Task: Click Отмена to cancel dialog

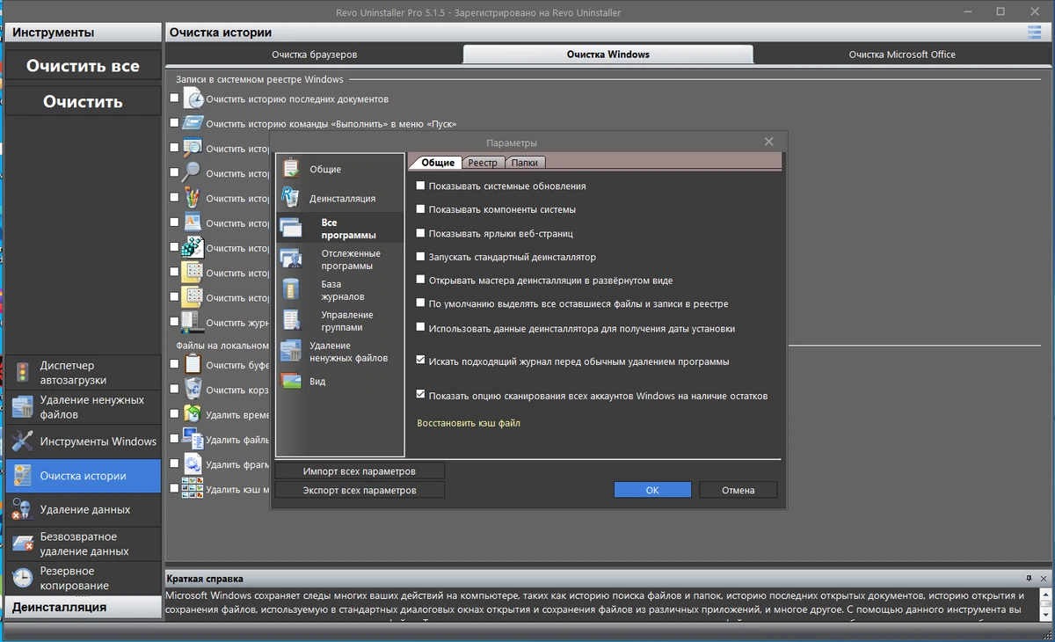Action: click(738, 490)
